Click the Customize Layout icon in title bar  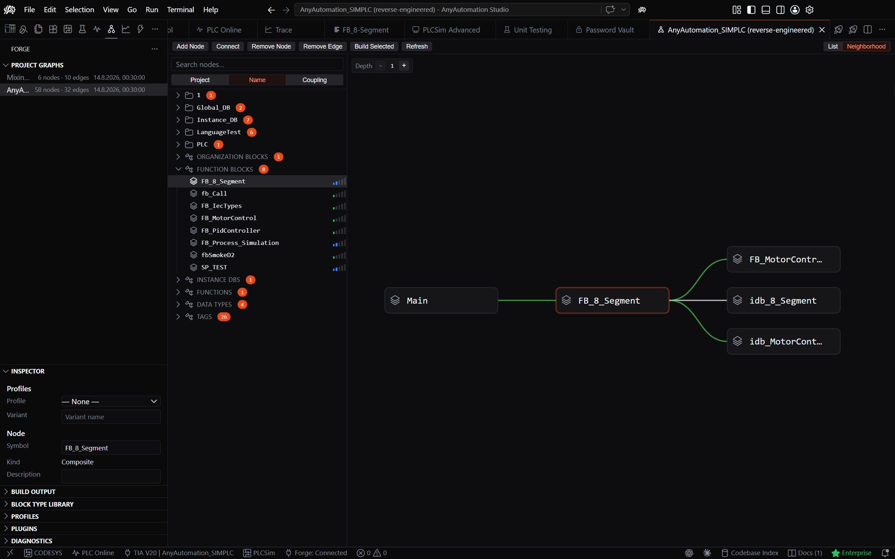(737, 10)
